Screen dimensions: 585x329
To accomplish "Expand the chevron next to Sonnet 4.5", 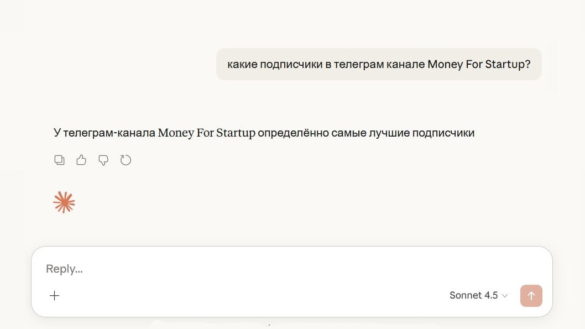I will click(505, 296).
